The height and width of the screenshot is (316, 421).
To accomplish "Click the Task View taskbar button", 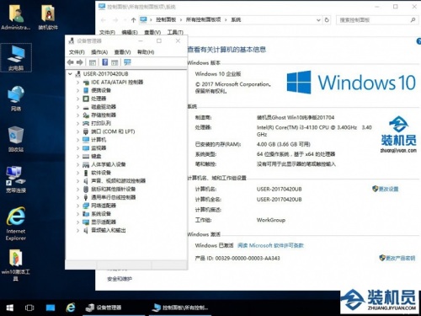I will coord(29,308).
